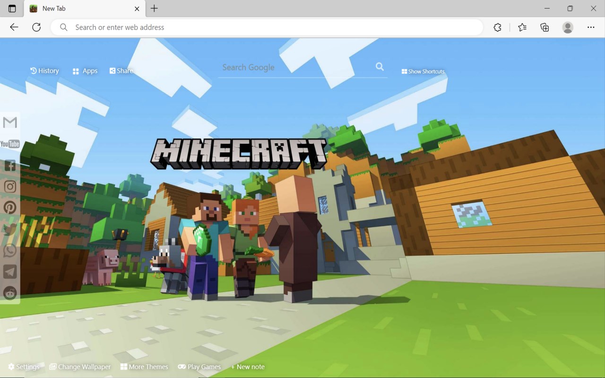
Task: Open Apps menu
Action: click(x=85, y=71)
